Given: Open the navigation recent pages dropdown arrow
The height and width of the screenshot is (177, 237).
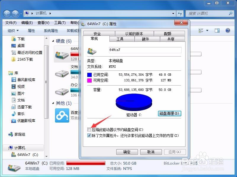Looking at the screenshot, I should (21, 14).
